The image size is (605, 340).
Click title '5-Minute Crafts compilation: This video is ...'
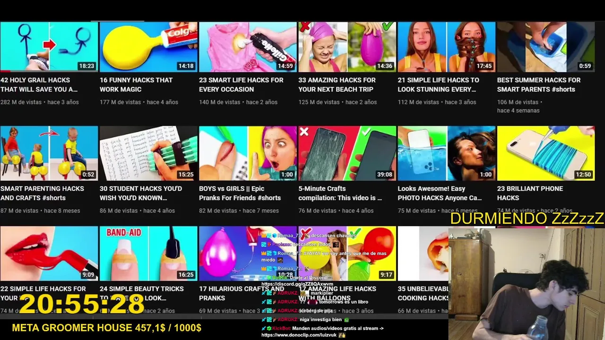340,193
